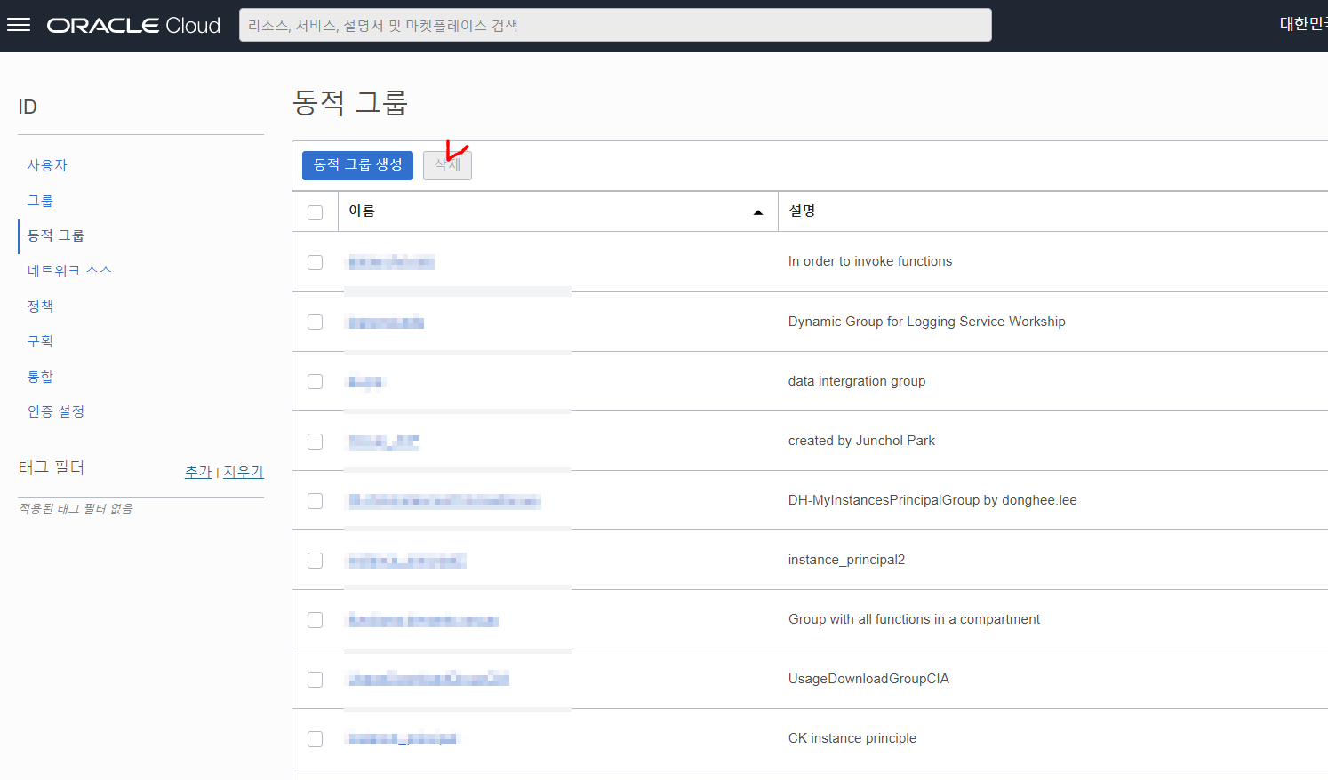1328x780 pixels.
Task: Open the region selector 대한민국 dropdown
Action: click(1303, 25)
